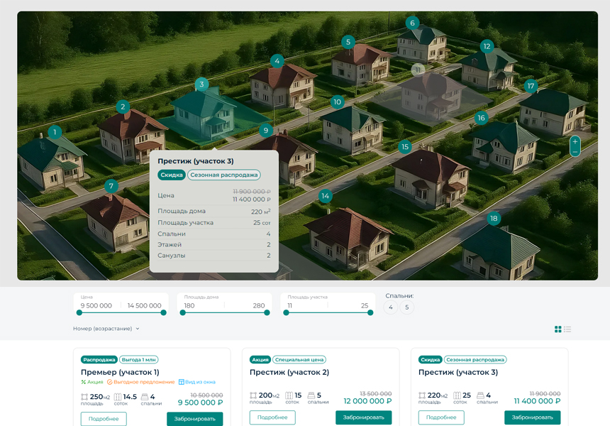The image size is (610, 426).
Task: Filter by 4 bedrooms
Action: click(x=391, y=307)
